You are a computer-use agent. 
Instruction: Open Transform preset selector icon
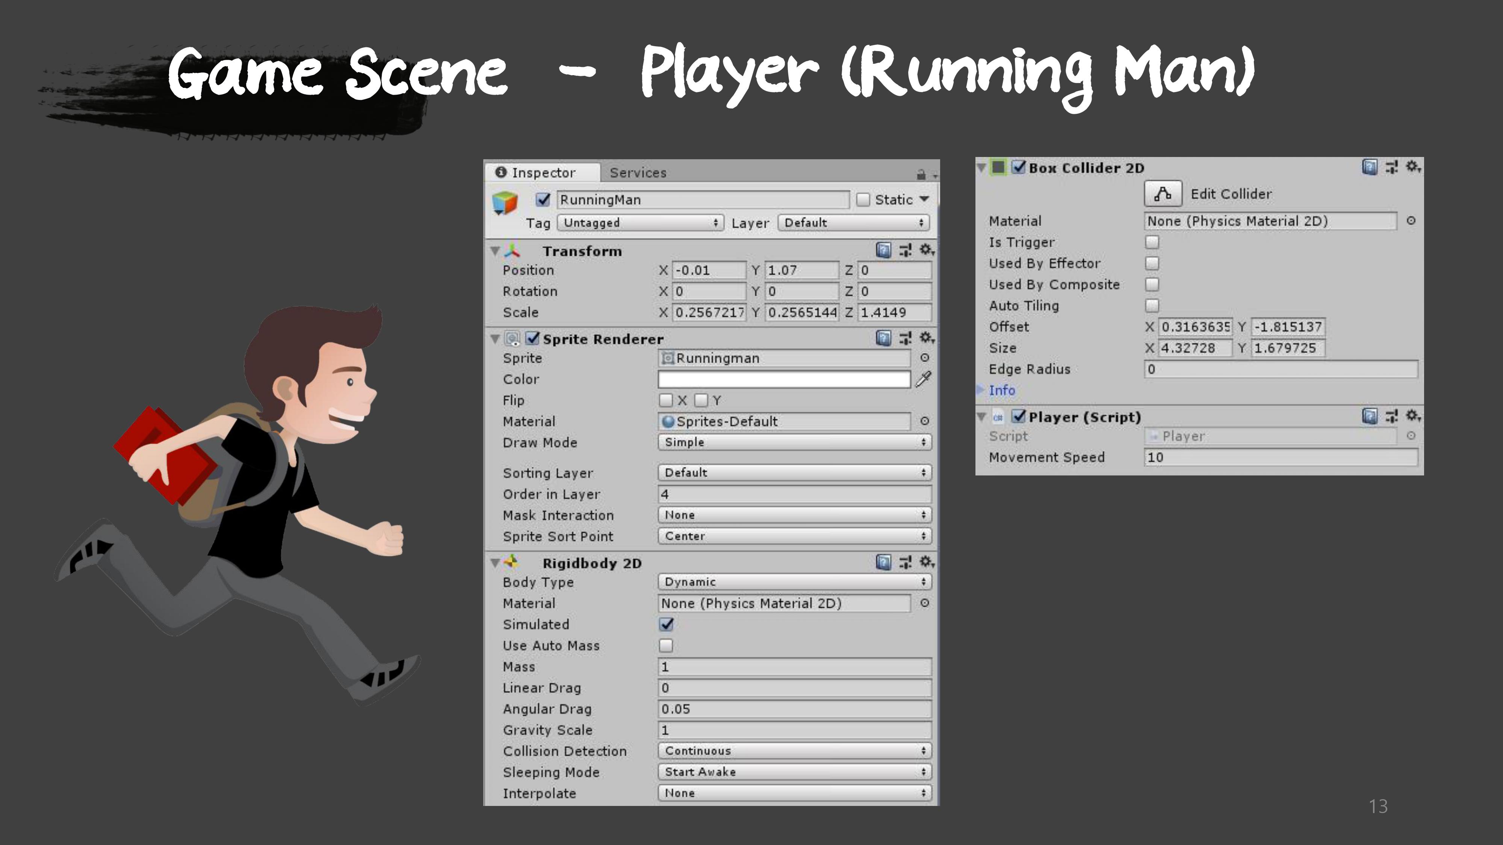(905, 251)
